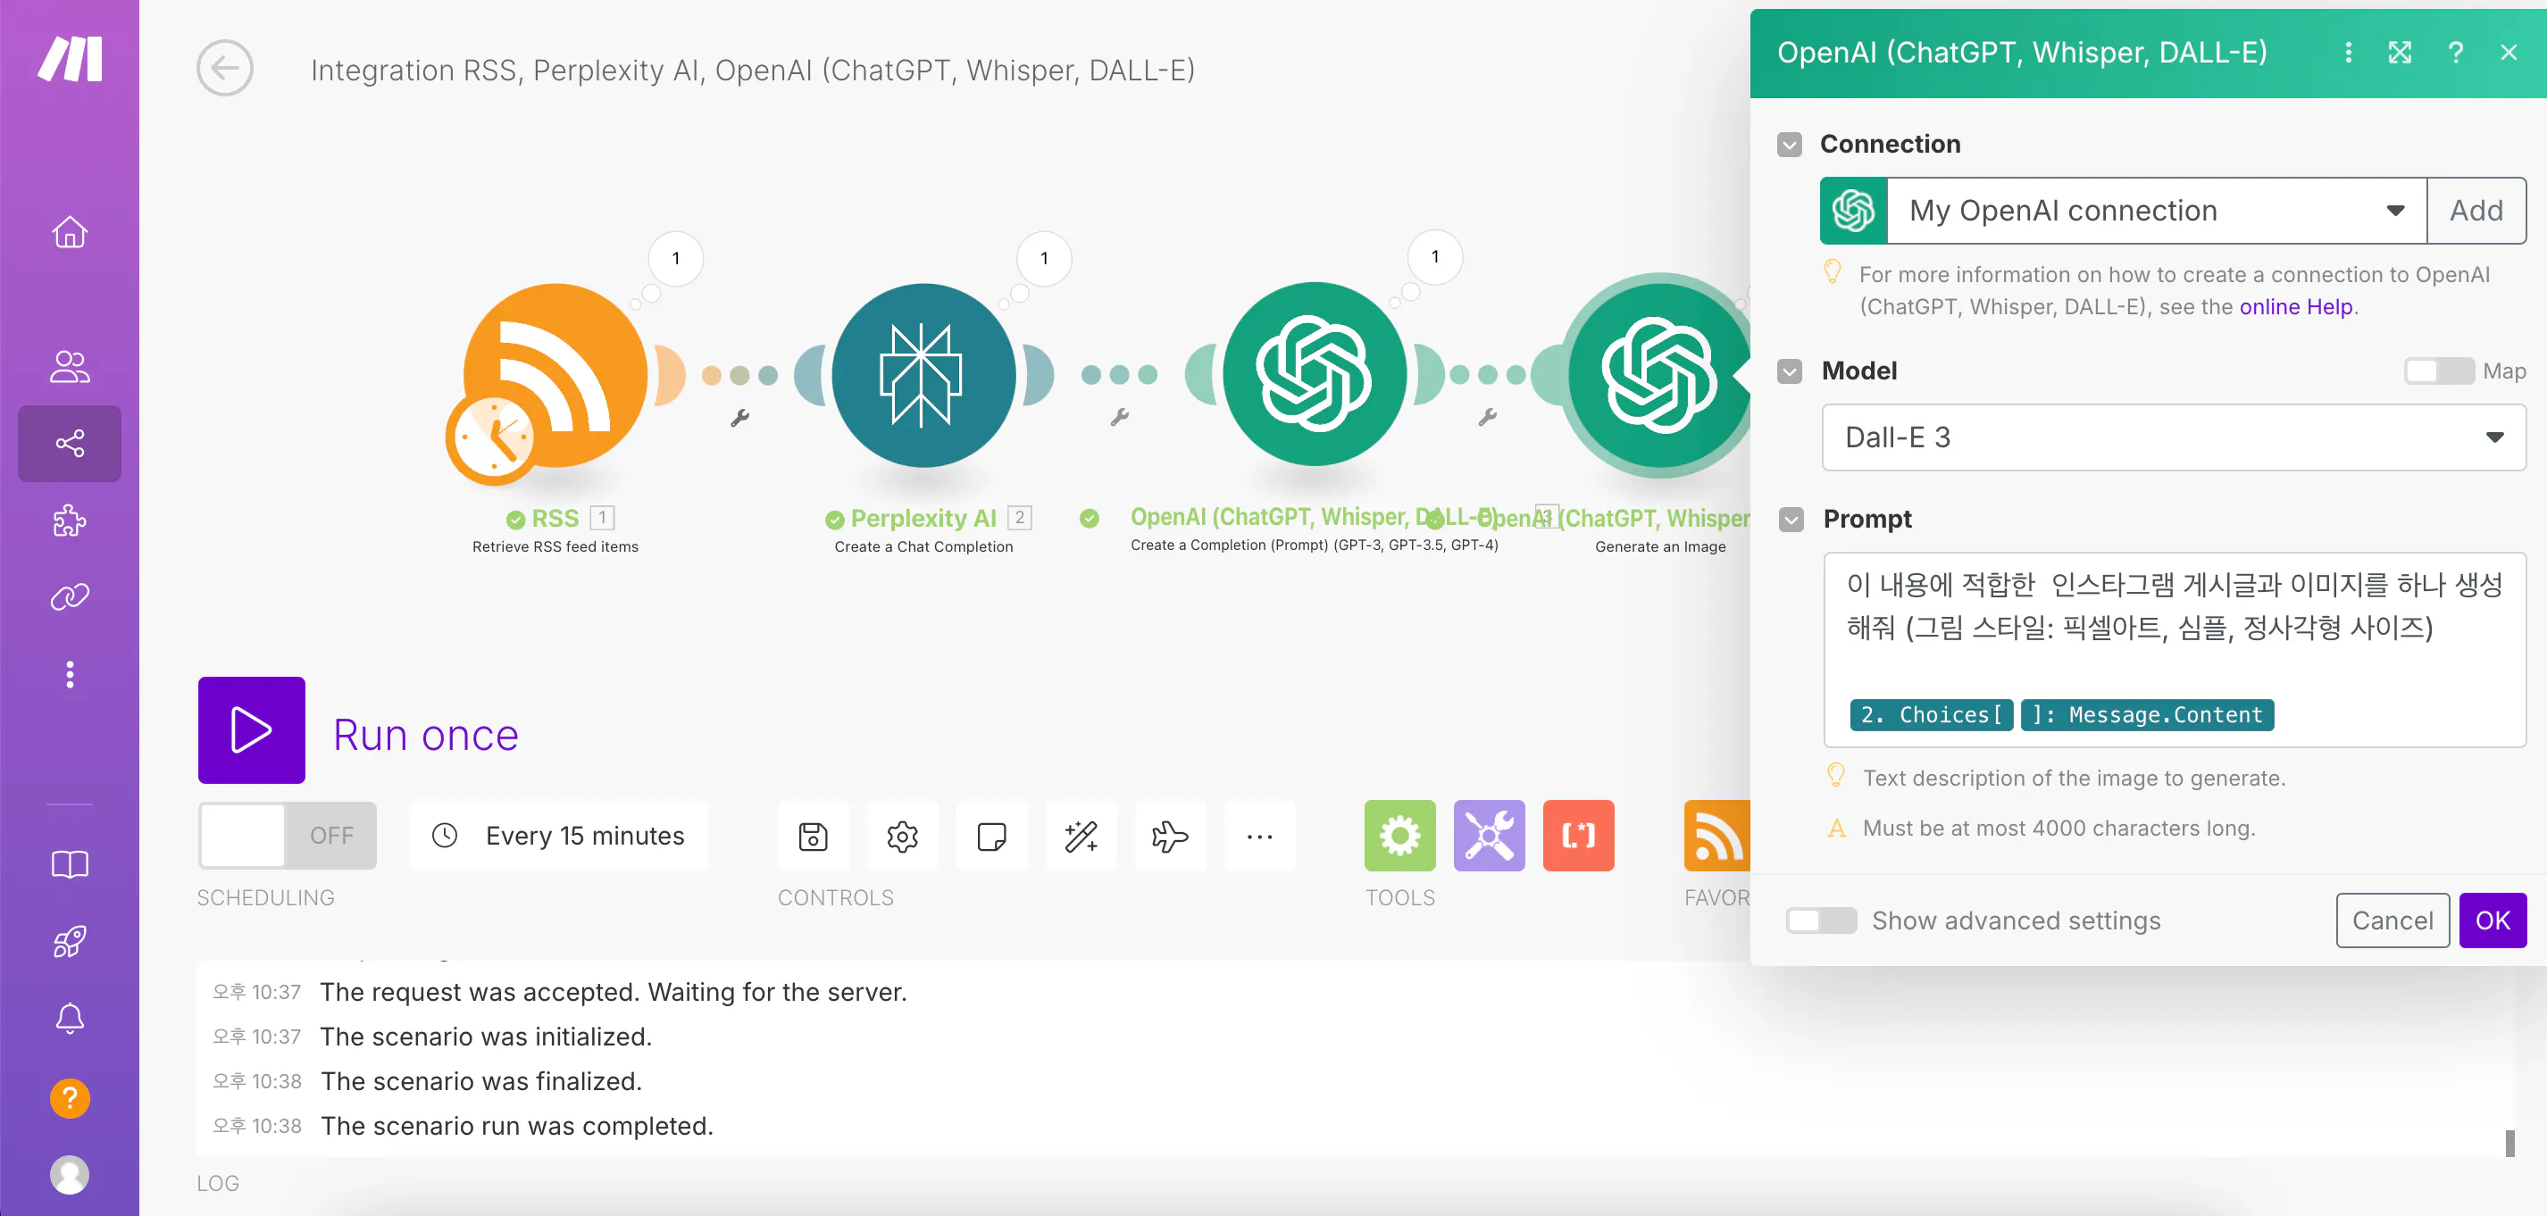
Task: Collapse the Model section checkbox
Action: pos(1789,371)
